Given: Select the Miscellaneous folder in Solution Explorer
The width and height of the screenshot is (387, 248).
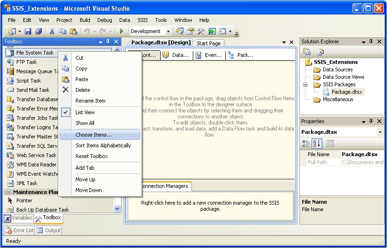Looking at the screenshot, I should [x=338, y=100].
